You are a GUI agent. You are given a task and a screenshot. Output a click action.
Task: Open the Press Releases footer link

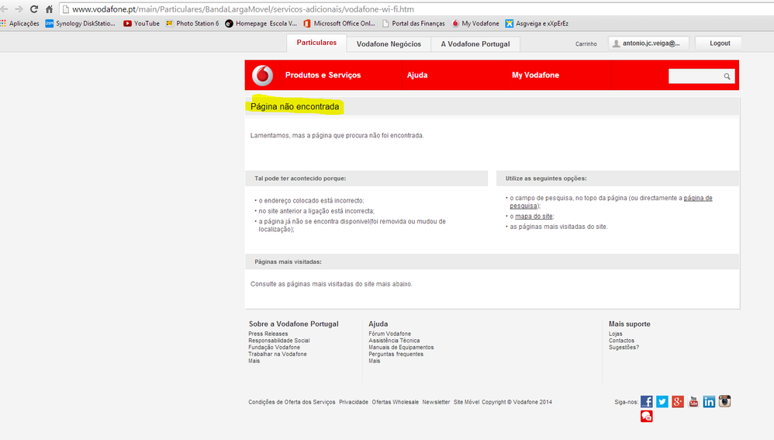[268, 334]
